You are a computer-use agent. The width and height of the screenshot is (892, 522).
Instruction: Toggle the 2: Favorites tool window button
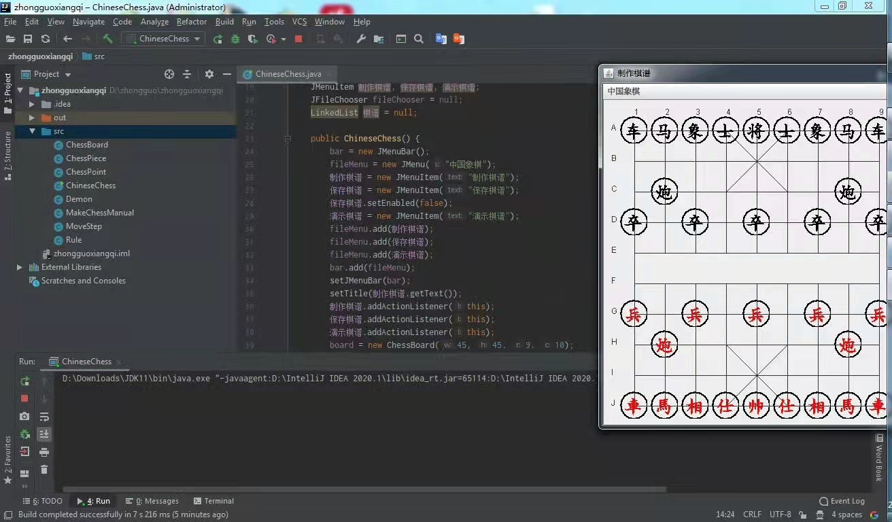coord(7,459)
